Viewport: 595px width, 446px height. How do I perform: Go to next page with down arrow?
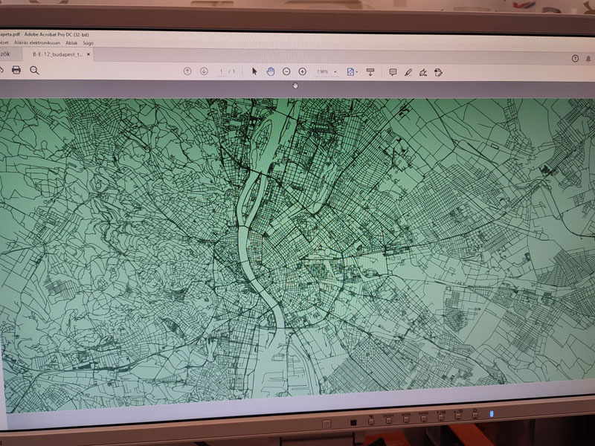click(204, 71)
